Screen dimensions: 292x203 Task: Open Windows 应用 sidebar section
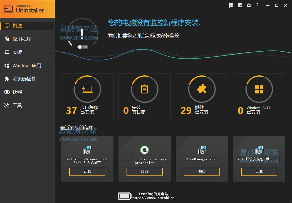[27, 65]
